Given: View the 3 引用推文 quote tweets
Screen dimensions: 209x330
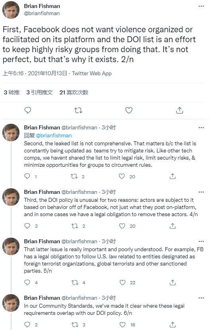Looking at the screenshot, I should pos(39,92).
